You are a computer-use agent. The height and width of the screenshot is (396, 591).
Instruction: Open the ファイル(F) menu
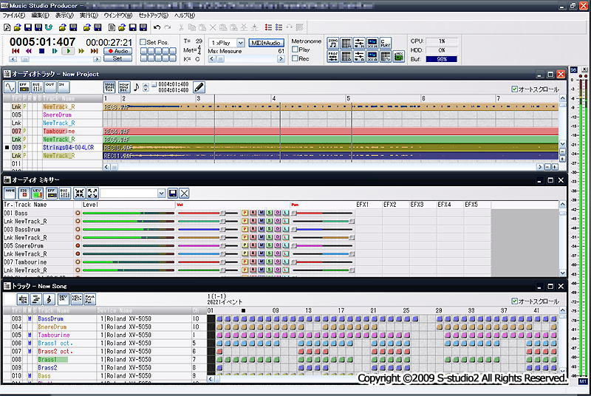(x=15, y=15)
